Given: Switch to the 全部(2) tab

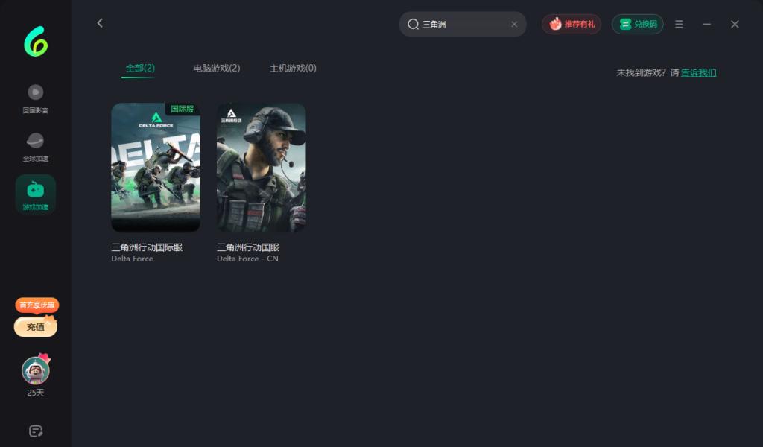Looking at the screenshot, I should tap(140, 68).
